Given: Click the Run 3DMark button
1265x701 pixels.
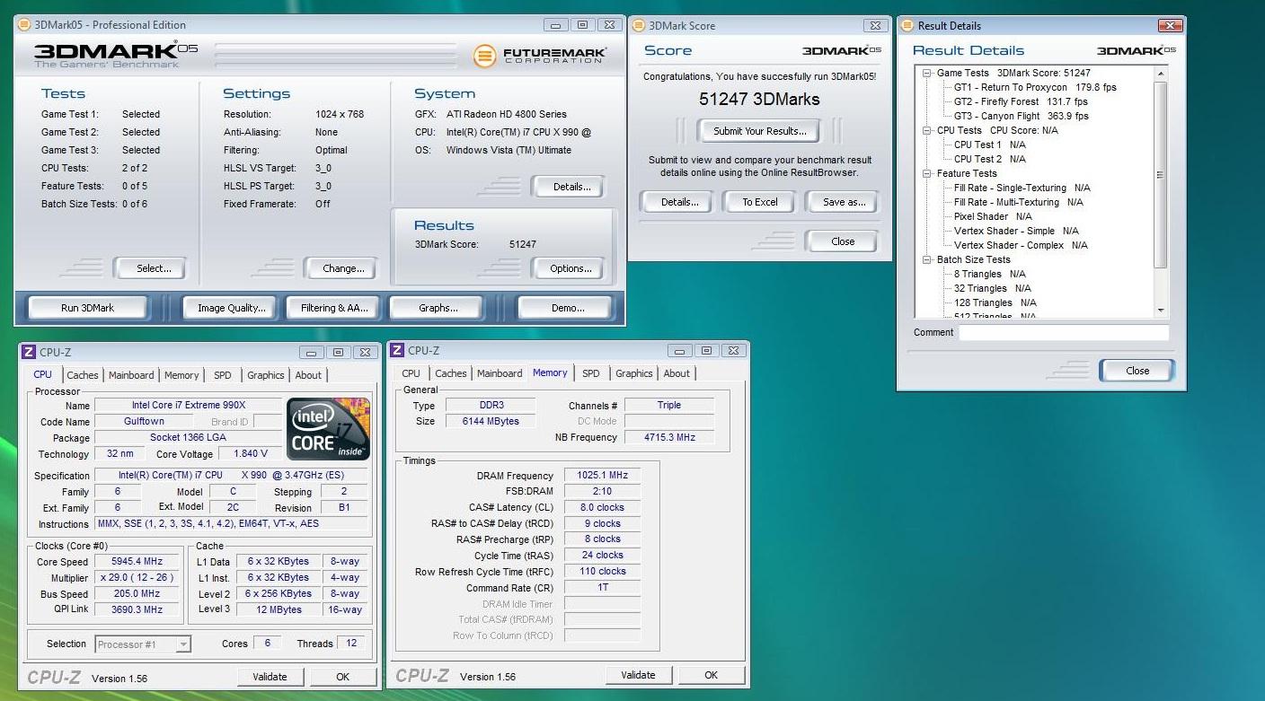Looking at the screenshot, I should click(87, 308).
